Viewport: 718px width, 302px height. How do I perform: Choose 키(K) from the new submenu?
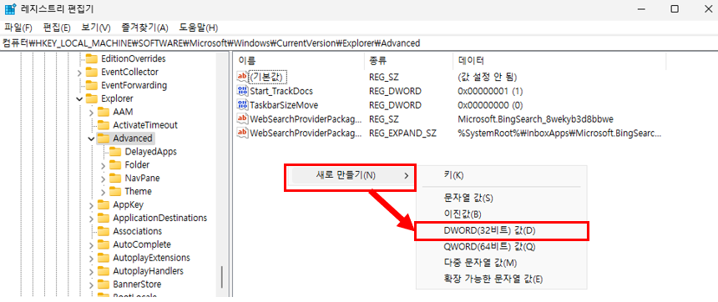[x=501, y=175]
